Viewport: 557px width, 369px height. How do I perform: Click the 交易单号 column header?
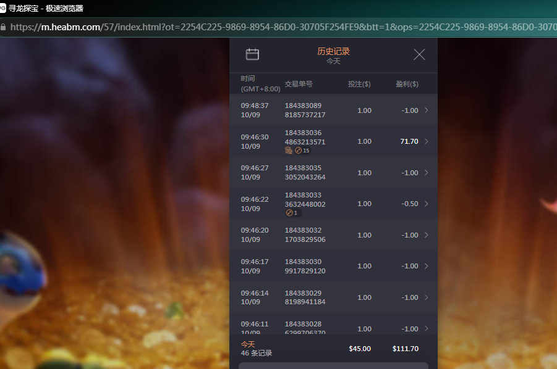click(299, 84)
